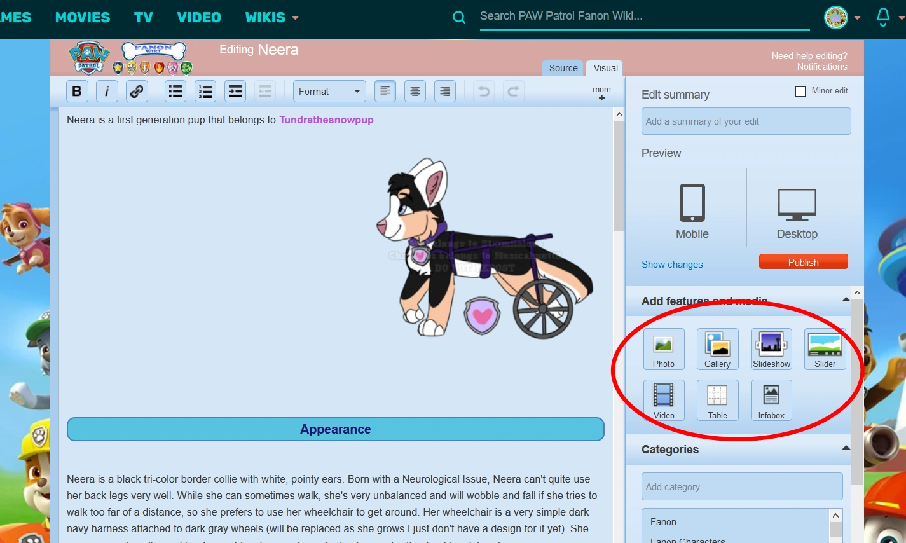Click the right panel scrollbar up arrow
The height and width of the screenshot is (543, 906).
tap(857, 293)
